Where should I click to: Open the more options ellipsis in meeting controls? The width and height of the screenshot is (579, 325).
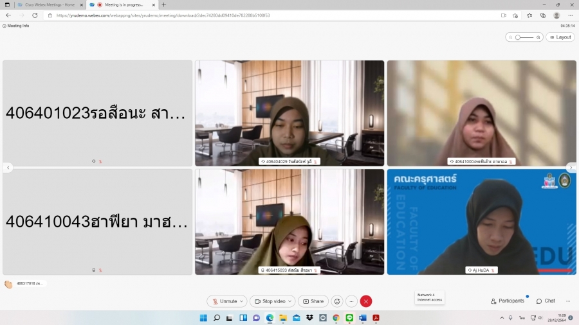(x=351, y=301)
